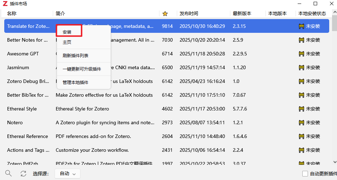Open the 选择源 dropdown set to 自动
The width and height of the screenshot is (337, 180).
point(67,174)
